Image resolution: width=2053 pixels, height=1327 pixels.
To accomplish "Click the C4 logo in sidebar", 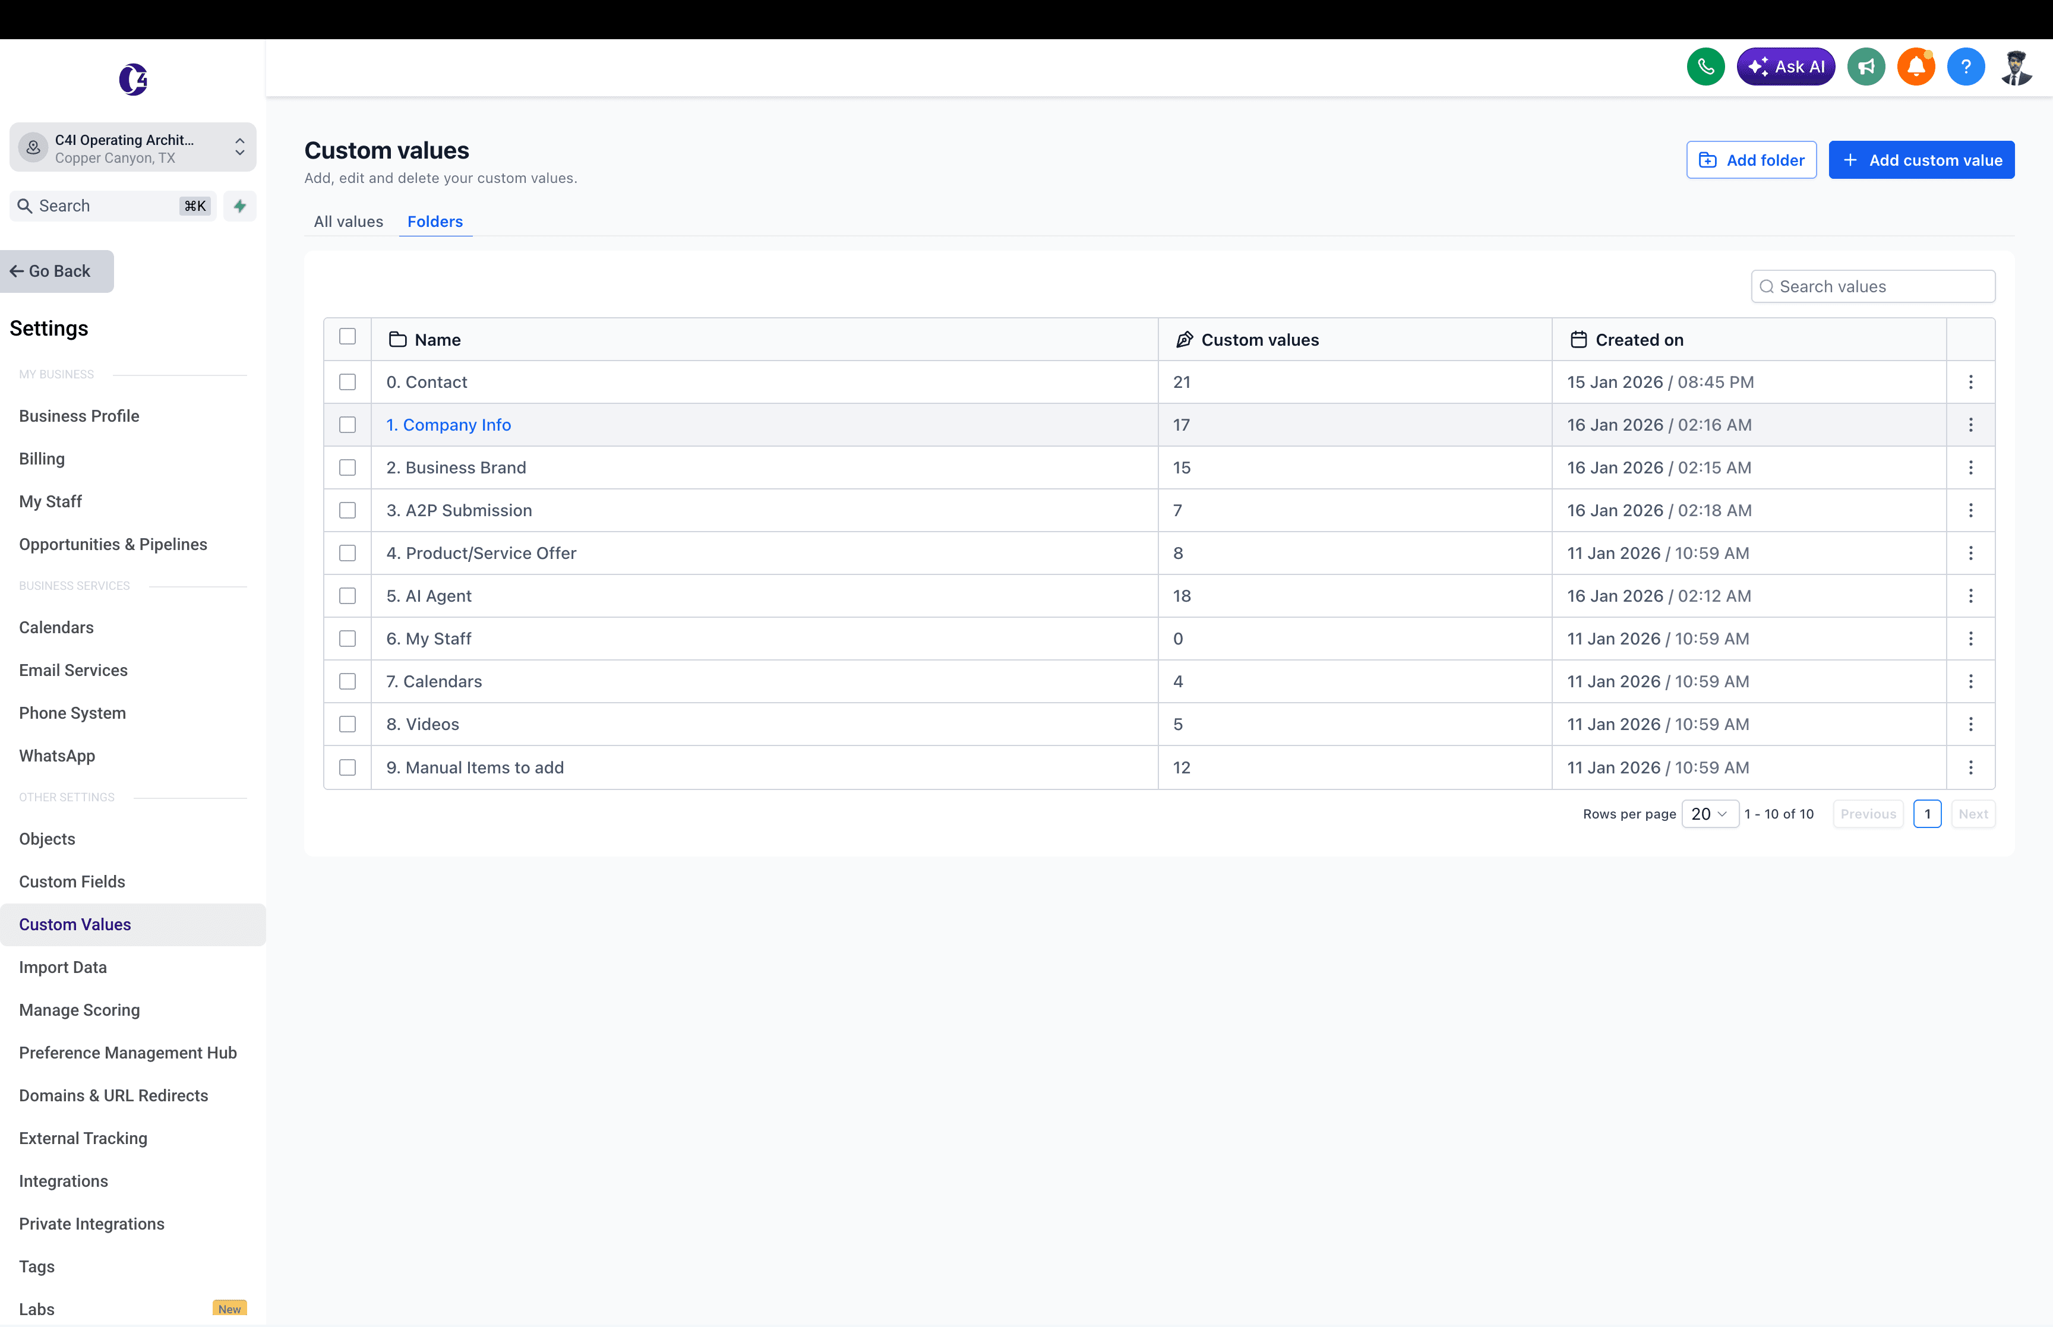I will 132,79.
